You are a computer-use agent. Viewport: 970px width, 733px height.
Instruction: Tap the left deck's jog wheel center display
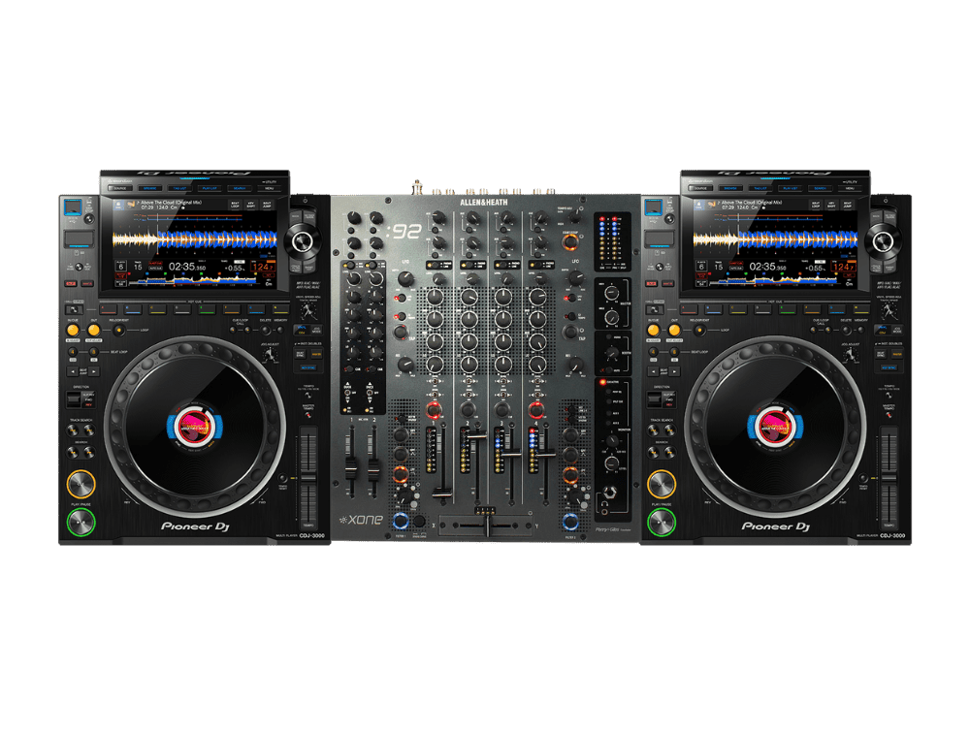(x=194, y=427)
